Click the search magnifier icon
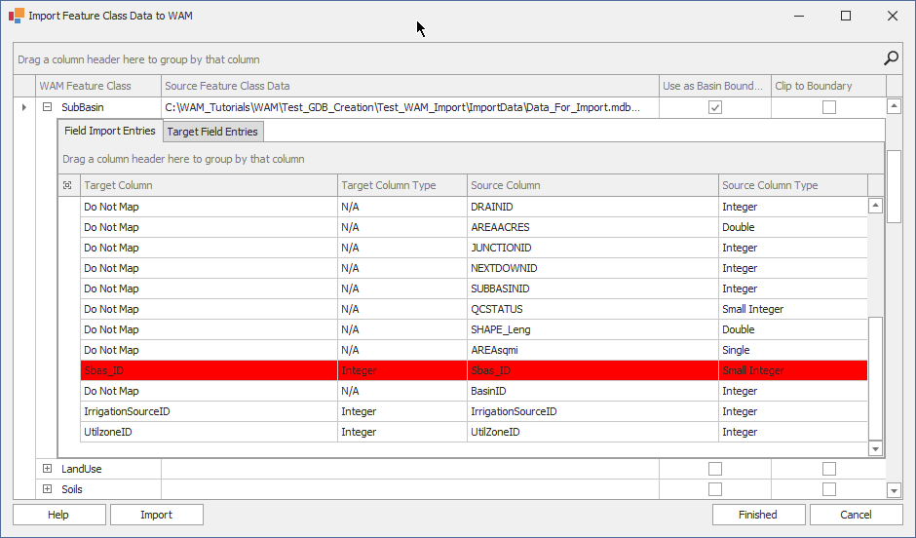 click(x=891, y=58)
